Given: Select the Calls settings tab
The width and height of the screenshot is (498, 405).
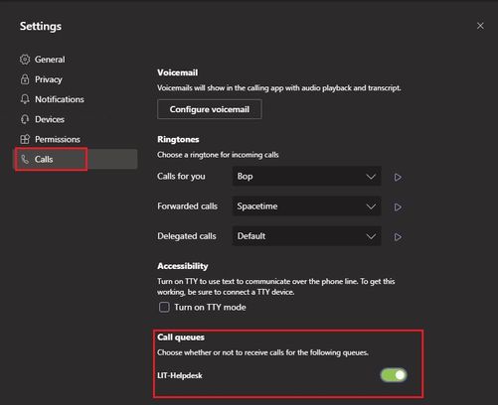Looking at the screenshot, I should pos(77,159).
